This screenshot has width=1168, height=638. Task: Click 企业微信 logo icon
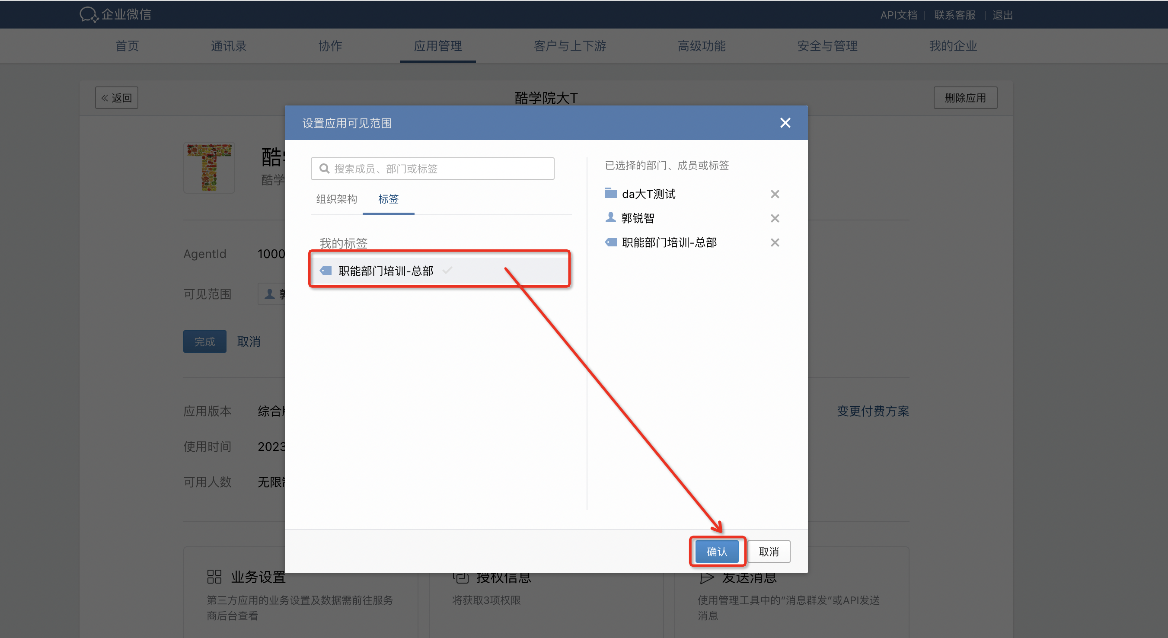pyautogui.click(x=89, y=15)
